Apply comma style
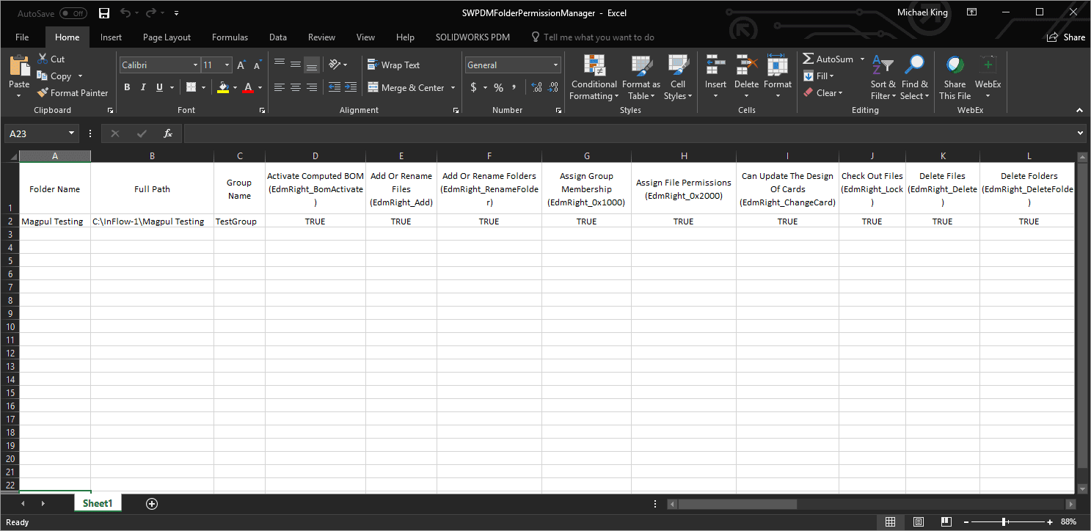This screenshot has width=1091, height=531. coord(514,87)
